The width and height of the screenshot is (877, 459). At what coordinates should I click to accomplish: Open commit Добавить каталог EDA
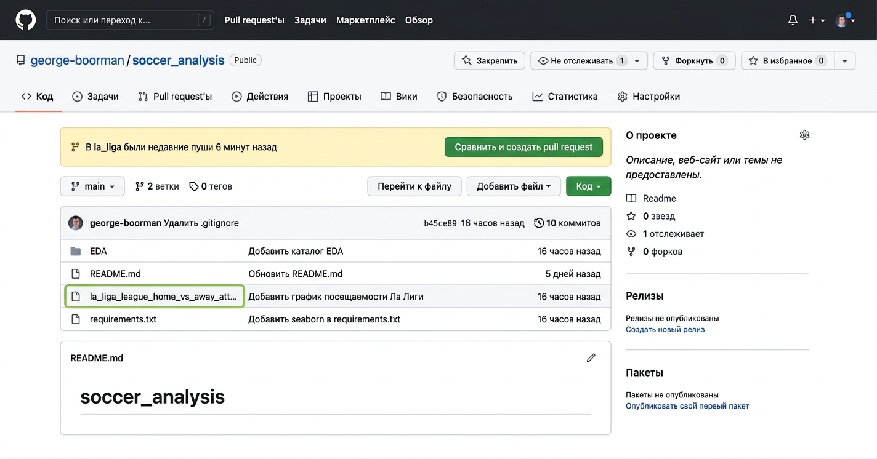coord(296,251)
